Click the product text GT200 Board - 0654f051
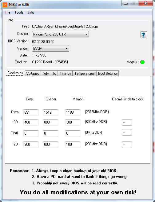 click(50, 62)
